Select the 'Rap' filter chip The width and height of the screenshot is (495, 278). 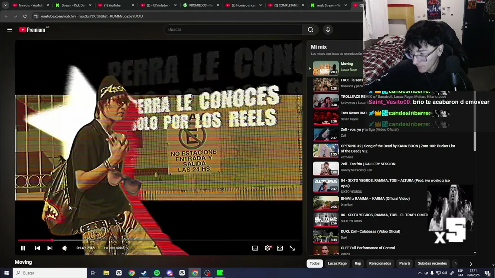[358, 263]
